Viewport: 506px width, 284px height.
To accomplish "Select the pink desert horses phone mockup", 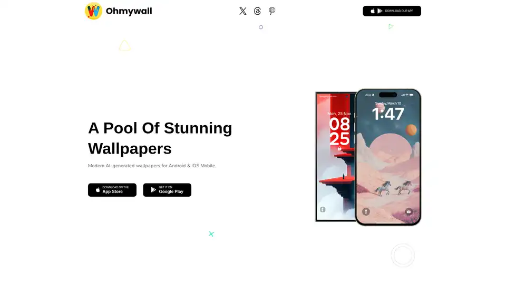I will [x=388, y=157].
